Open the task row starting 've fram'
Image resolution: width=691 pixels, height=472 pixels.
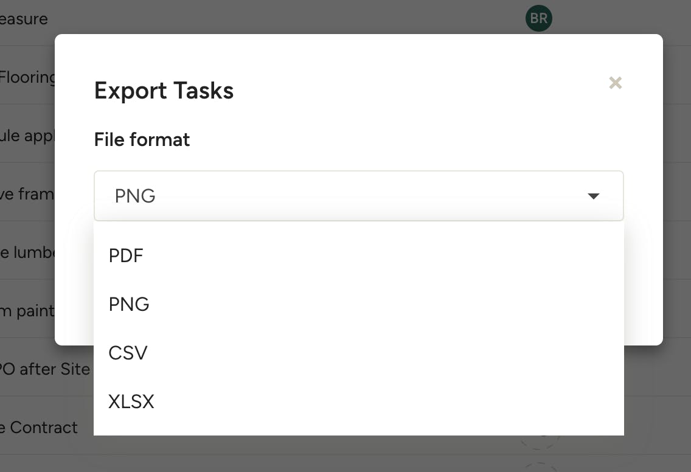coord(27,194)
